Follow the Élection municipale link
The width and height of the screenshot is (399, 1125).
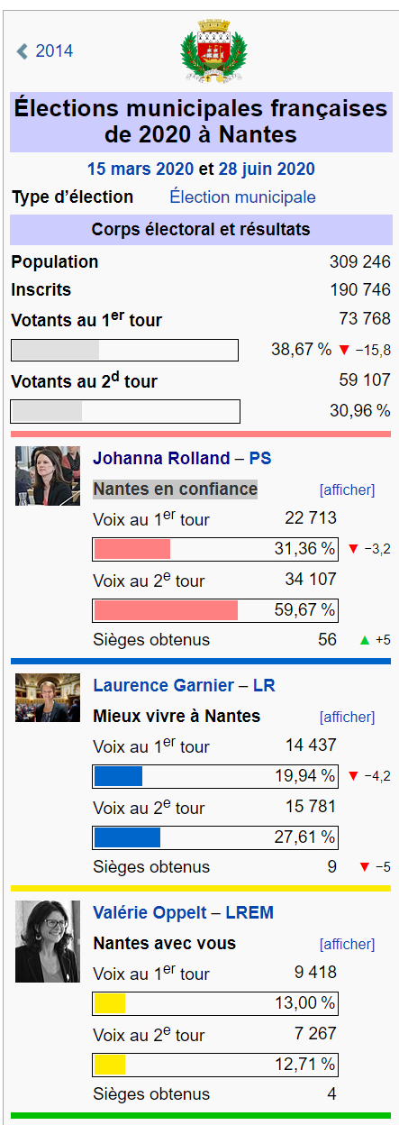[x=243, y=197]
